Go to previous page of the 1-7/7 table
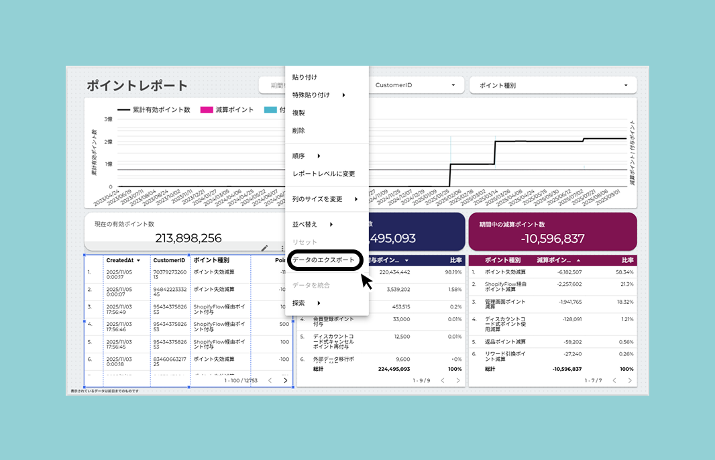The height and width of the screenshot is (460, 715). pyautogui.click(x=614, y=380)
